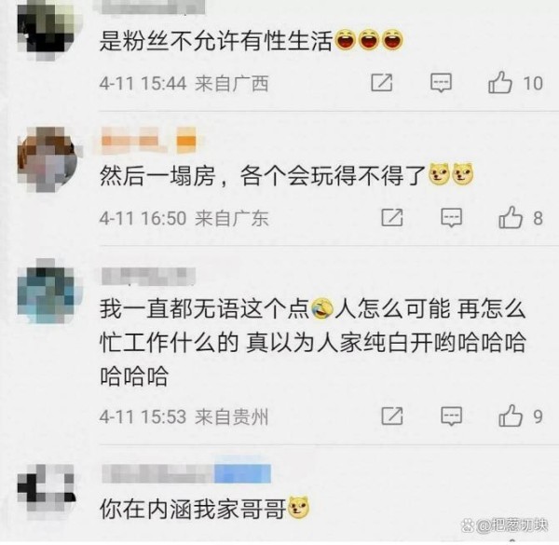The height and width of the screenshot is (545, 559).
Task: Repost the 广西 comment via share icon
Action: point(382,83)
